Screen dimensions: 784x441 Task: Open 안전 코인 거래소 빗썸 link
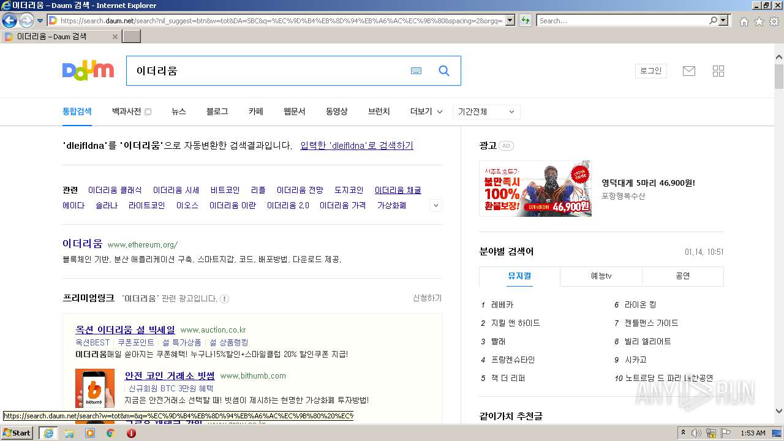click(x=170, y=375)
